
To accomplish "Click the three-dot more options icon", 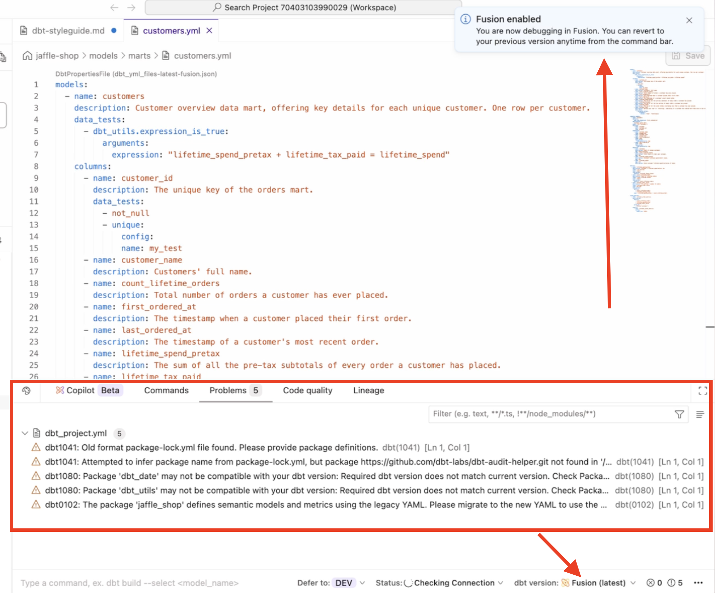I will [698, 583].
